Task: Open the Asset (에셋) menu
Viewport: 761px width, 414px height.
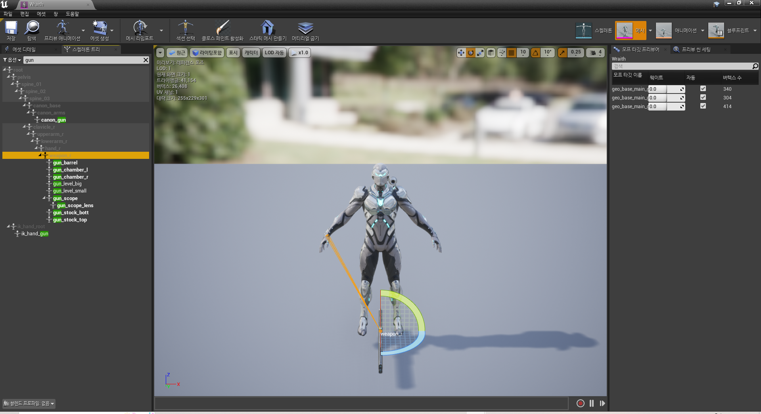Action: point(41,14)
